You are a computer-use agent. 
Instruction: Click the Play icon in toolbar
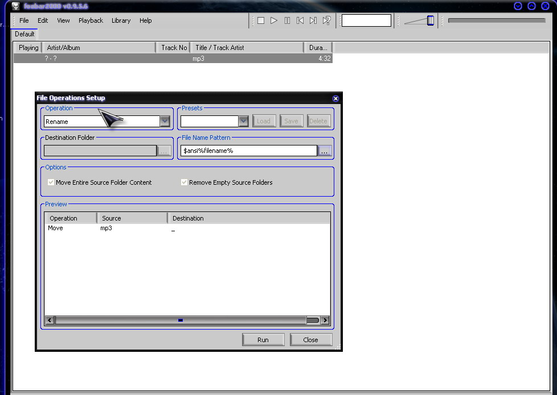(x=273, y=20)
